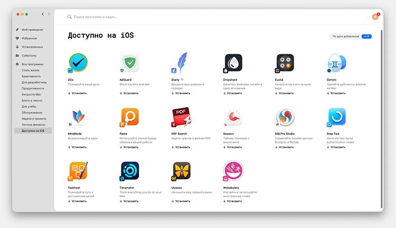The image size is (396, 228).
Task: Open the Taskheat app icon
Action: [x=78, y=171]
